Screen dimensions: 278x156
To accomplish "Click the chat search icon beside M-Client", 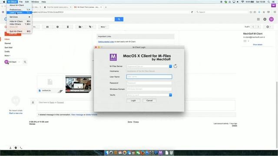I will 25,62.
